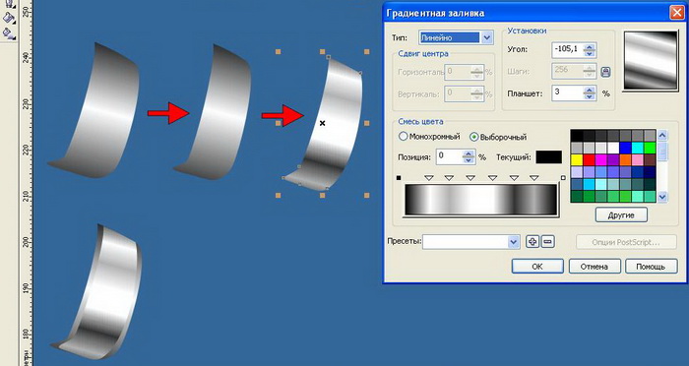This screenshot has height=366, width=689.
Task: Select the interactive fill tool in toolbox
Action: pyautogui.click(x=8, y=32)
